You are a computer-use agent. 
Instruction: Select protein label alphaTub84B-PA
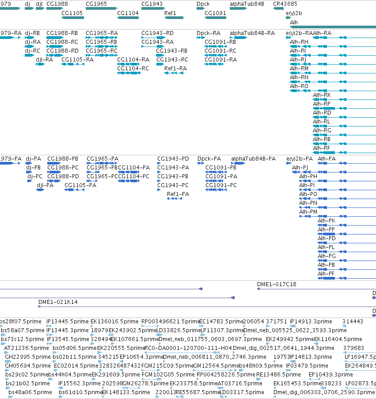[x=253, y=159]
